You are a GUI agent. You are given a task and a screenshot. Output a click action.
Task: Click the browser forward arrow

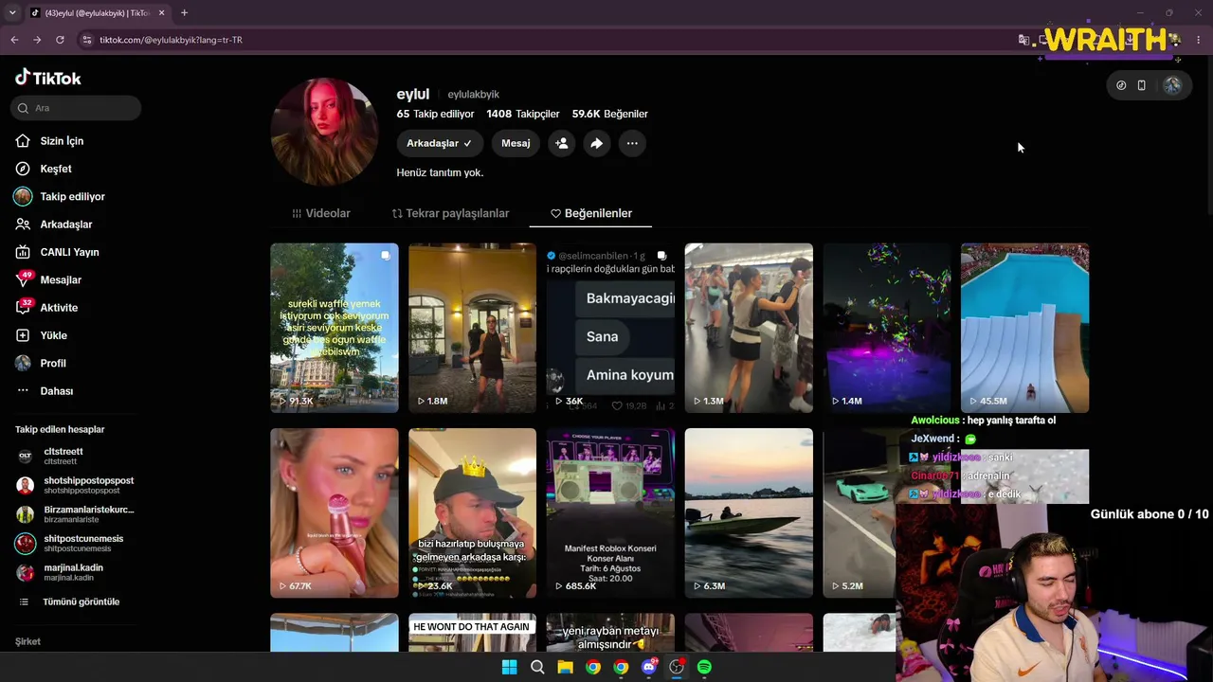coord(37,40)
